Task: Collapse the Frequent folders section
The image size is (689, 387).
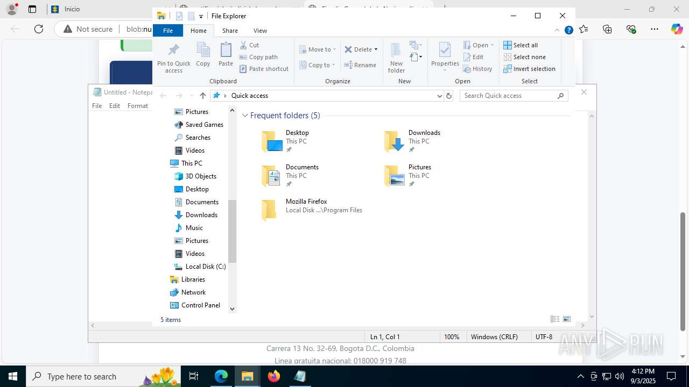Action: [245, 116]
